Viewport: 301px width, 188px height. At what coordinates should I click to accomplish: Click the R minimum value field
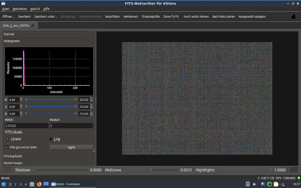pos(13,100)
